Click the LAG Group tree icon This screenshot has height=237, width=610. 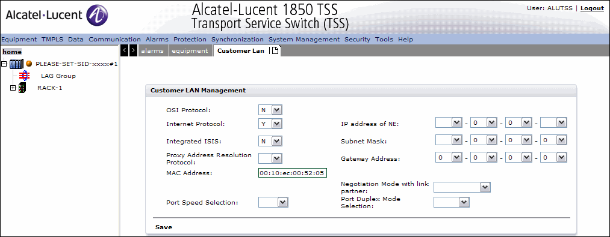[24, 76]
